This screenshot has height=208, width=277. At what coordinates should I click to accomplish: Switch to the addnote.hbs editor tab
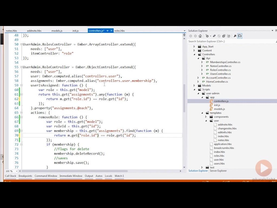34,31
